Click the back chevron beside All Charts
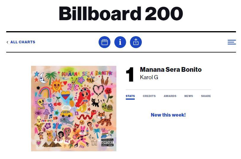 tap(7, 42)
